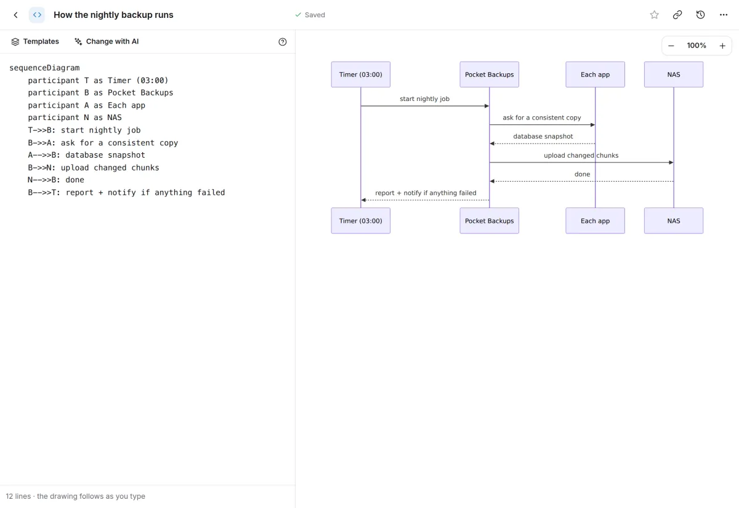Viewport: 739px width, 508px height.
Task: Click the 'A-->>B: database snapshot' line
Action: (86, 155)
